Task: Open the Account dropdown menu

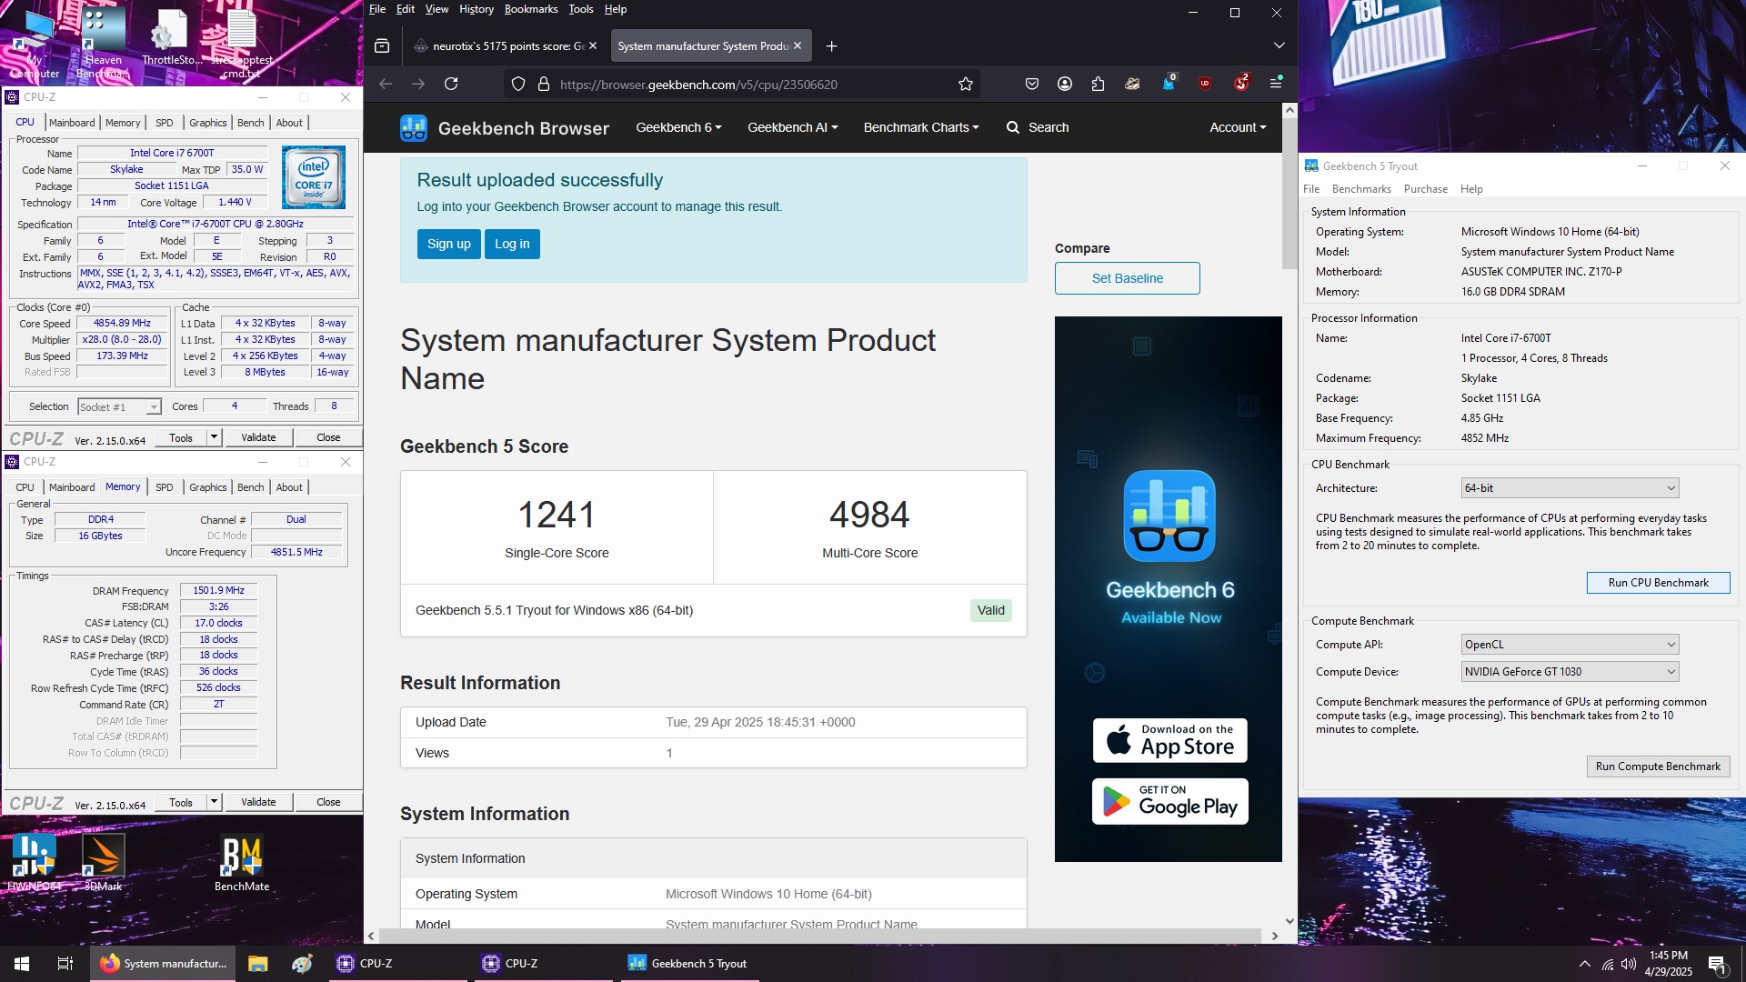Action: 1238,127
